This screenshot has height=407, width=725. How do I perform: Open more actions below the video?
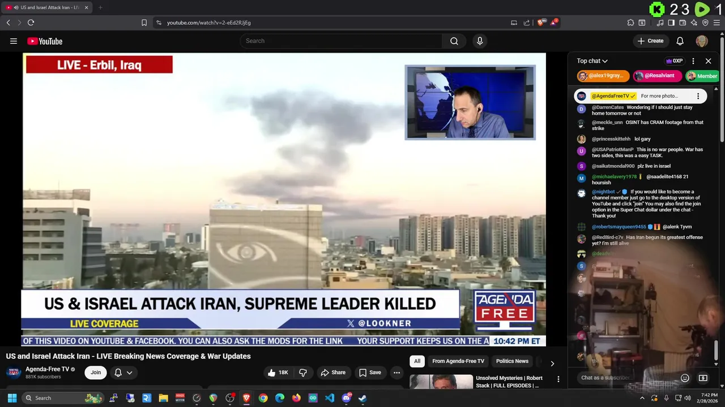click(x=396, y=373)
